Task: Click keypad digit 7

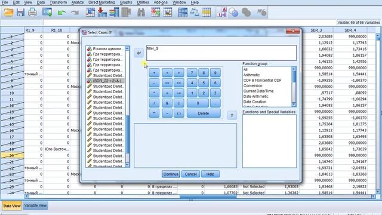Action: 192,73
